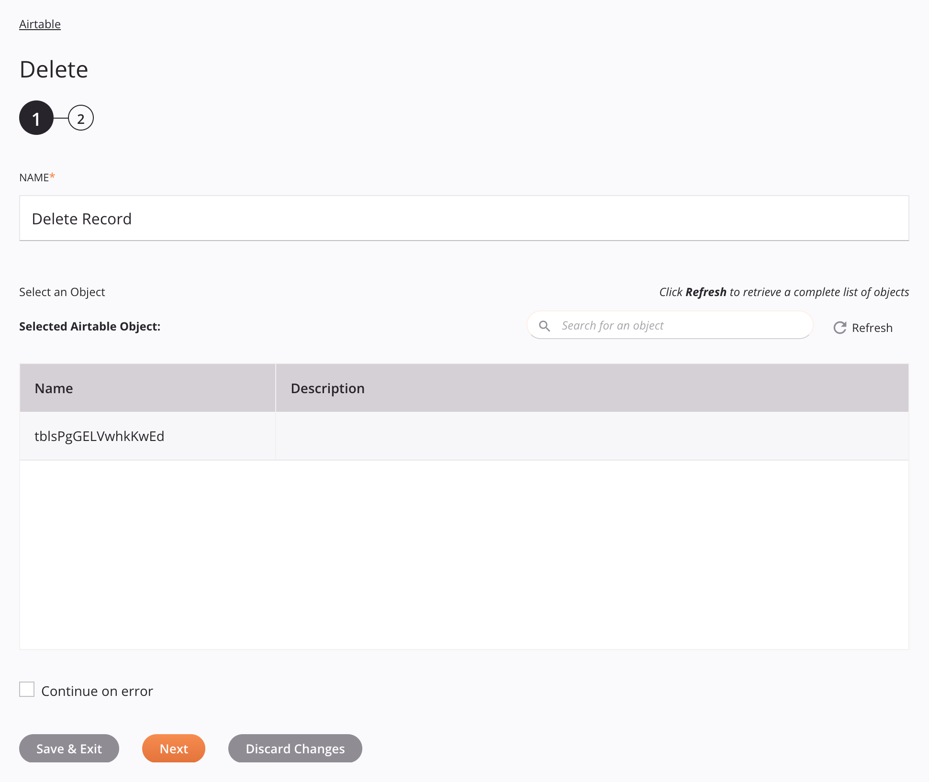Click Discard Changes button
The image size is (929, 782).
[295, 749]
